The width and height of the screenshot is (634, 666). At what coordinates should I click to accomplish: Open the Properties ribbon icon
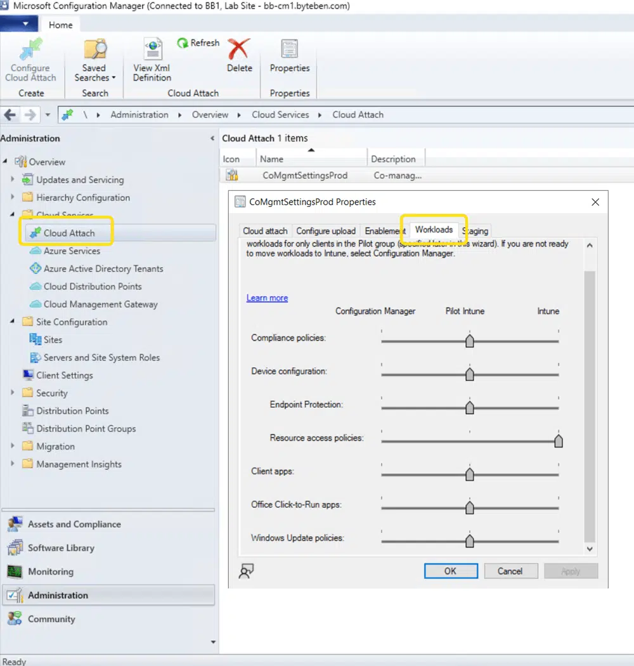tap(290, 51)
